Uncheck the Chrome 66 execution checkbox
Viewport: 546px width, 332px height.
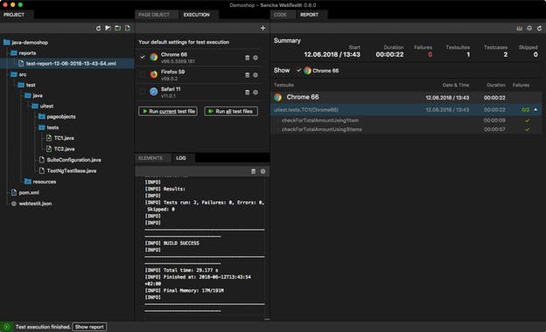click(x=143, y=57)
